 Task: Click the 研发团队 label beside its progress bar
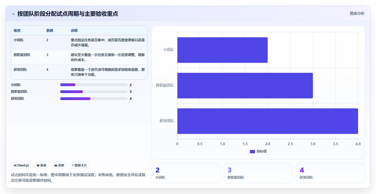coord(18,99)
